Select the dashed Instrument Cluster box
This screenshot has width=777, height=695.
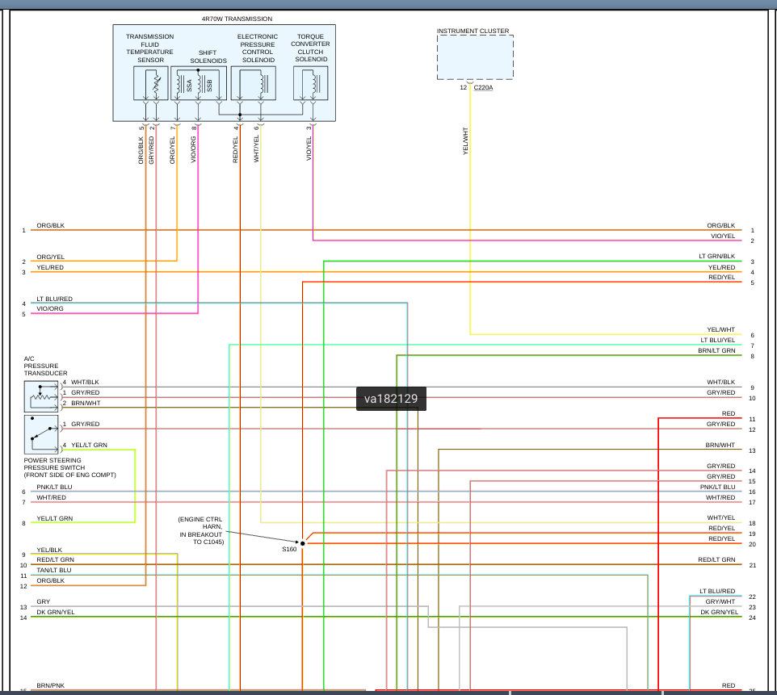point(475,57)
